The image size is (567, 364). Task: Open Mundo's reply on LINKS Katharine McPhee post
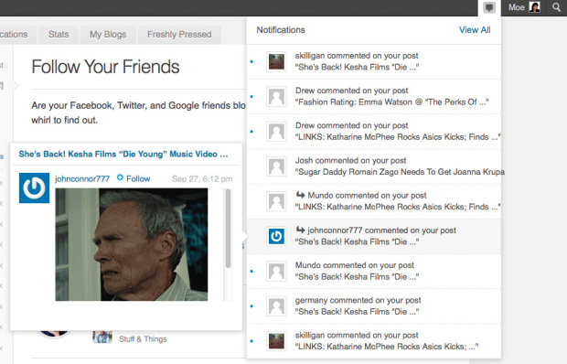tap(374, 201)
